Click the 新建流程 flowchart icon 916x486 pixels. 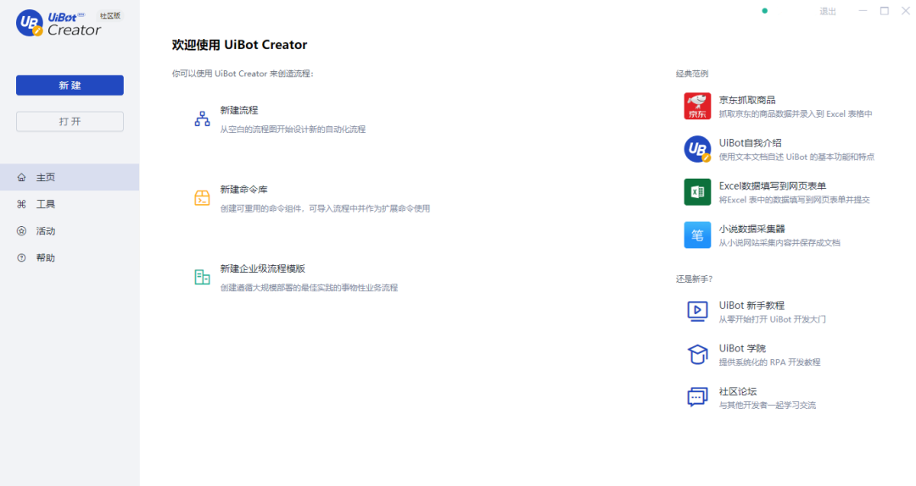pos(202,119)
